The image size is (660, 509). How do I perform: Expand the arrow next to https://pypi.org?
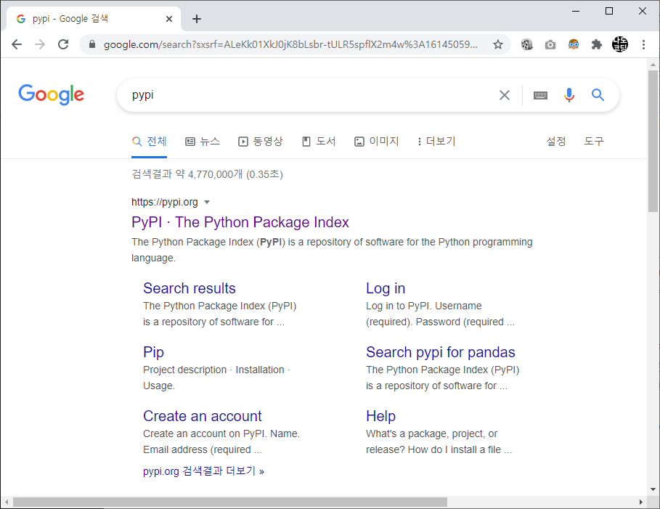click(207, 202)
